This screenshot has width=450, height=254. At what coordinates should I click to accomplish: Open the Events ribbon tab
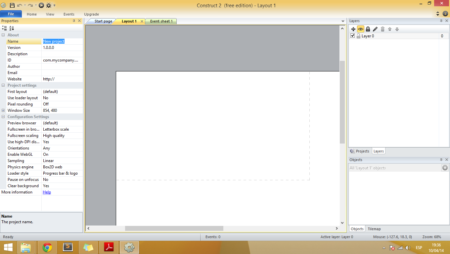tap(69, 14)
